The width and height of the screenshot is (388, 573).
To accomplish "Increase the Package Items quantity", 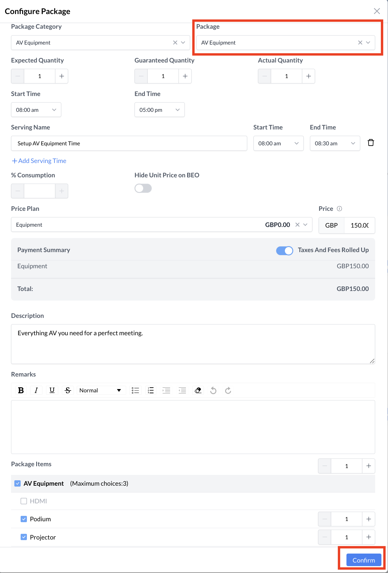I will [369, 466].
